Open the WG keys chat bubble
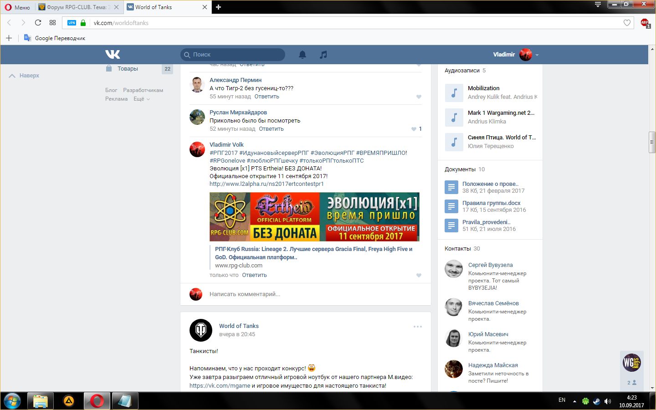Viewport: 656px width, 410px height. point(632,363)
